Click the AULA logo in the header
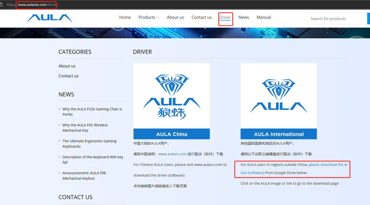 click(x=50, y=18)
